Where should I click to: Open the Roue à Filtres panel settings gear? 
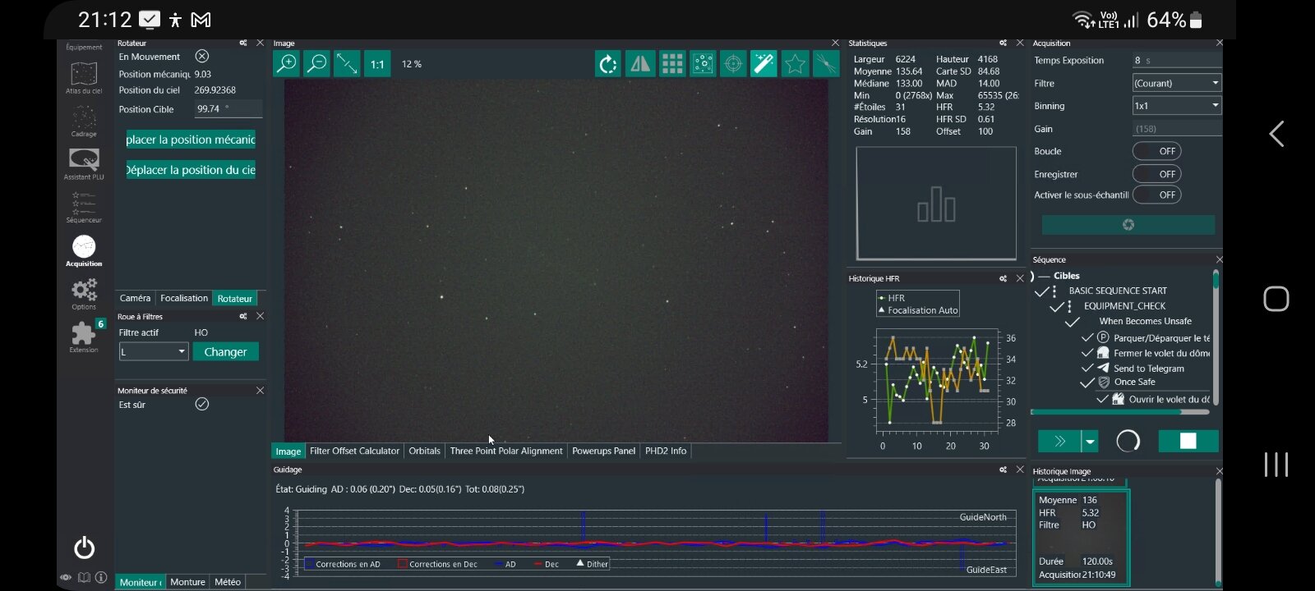243,316
